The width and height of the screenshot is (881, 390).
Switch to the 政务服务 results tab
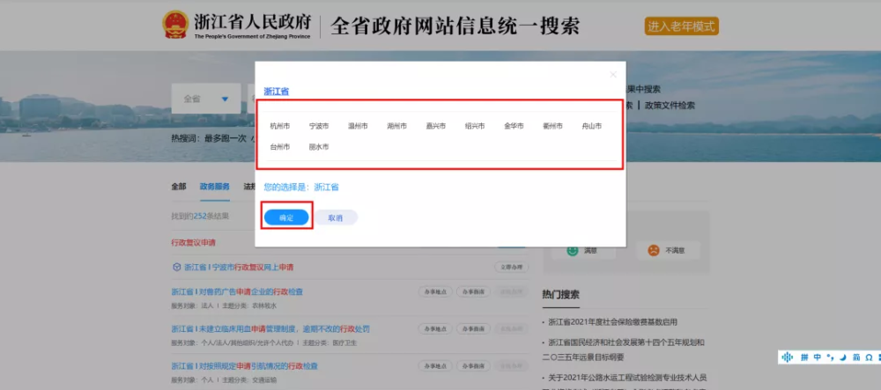(x=215, y=187)
